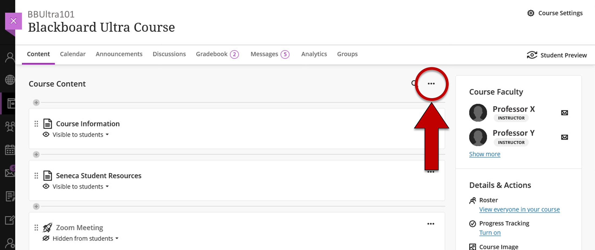Click Professor Y avatar
Image resolution: width=595 pixels, height=250 pixels.
(x=478, y=137)
